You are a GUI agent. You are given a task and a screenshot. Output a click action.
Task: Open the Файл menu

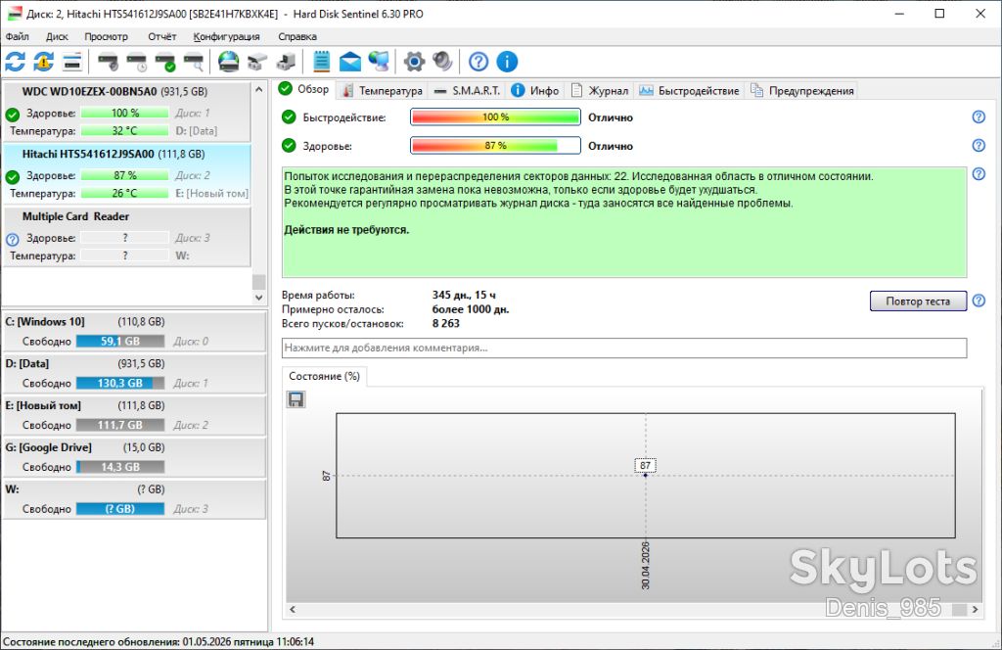coord(18,36)
